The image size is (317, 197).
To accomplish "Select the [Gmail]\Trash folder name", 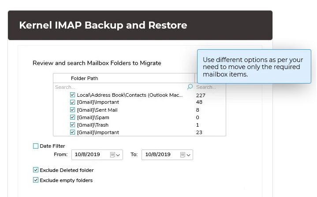I will point(93,125).
